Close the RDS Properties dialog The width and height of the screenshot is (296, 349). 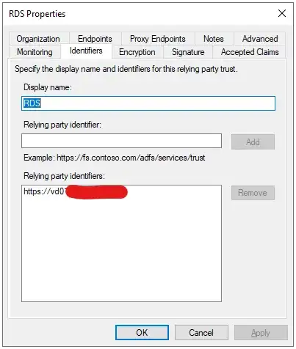(x=282, y=13)
